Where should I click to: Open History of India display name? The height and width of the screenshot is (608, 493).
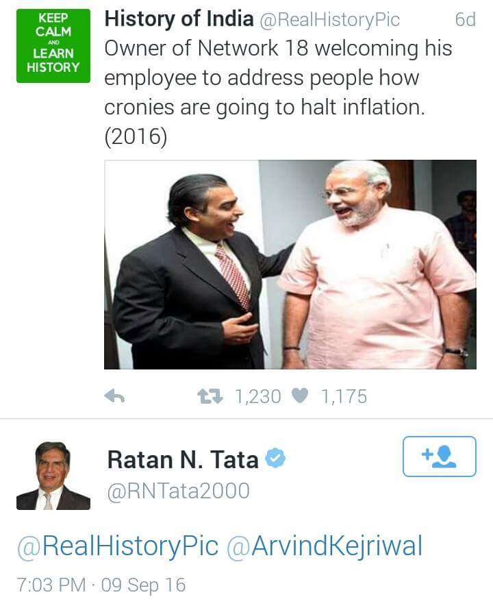pos(179,19)
